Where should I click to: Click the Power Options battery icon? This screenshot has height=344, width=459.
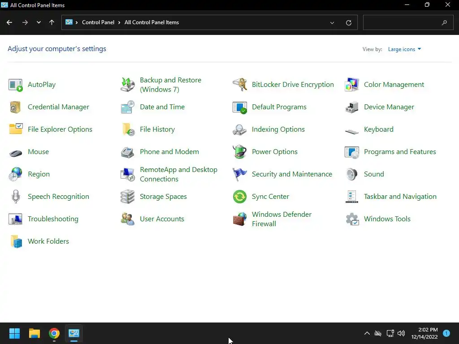(x=240, y=151)
